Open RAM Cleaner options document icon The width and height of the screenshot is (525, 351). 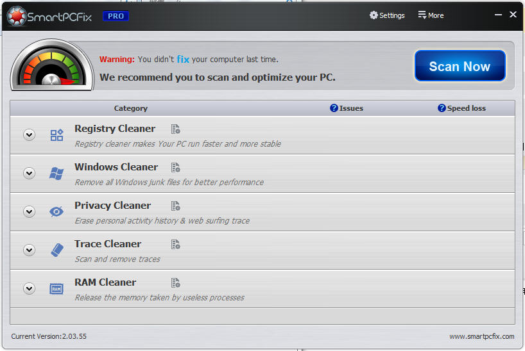pos(175,283)
